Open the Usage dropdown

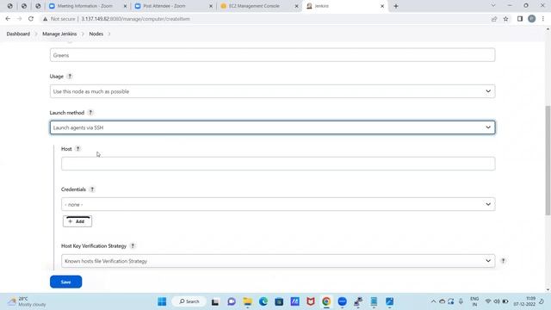click(272, 91)
